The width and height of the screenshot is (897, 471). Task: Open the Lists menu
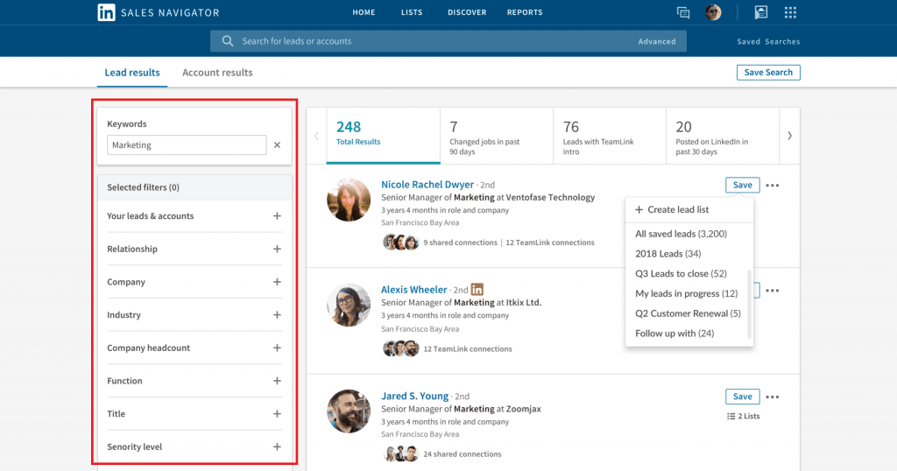[412, 12]
